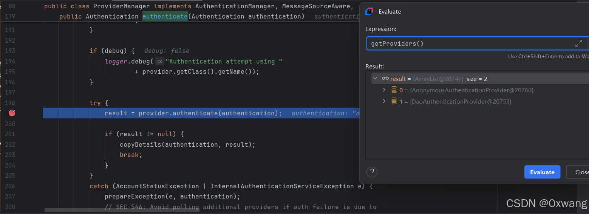Click the AccountStatusException catch clause
The height and width of the screenshot is (214, 589).
[x=231, y=186]
